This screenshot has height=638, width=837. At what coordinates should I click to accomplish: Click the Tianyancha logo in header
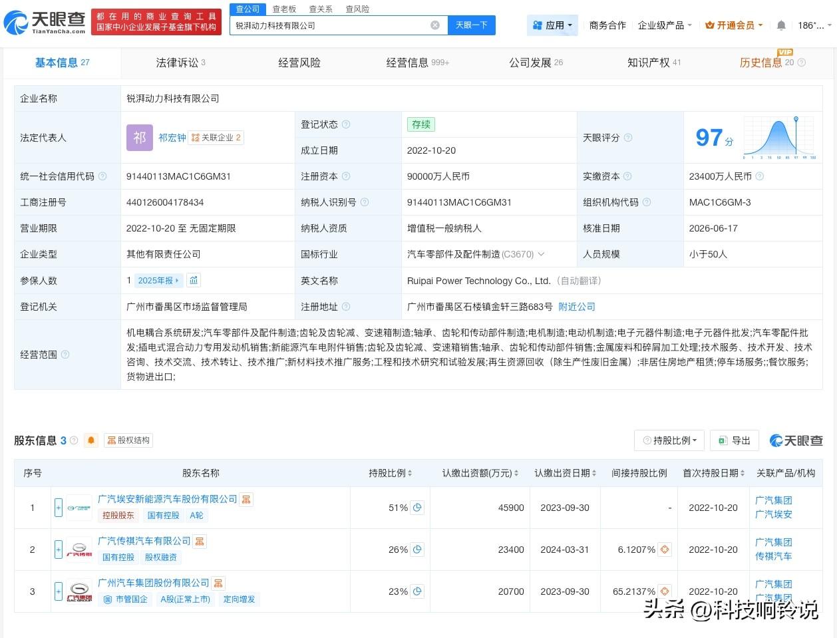(x=45, y=23)
